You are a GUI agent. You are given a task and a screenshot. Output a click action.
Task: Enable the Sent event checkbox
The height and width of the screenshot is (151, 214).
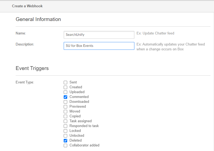coord(65,82)
